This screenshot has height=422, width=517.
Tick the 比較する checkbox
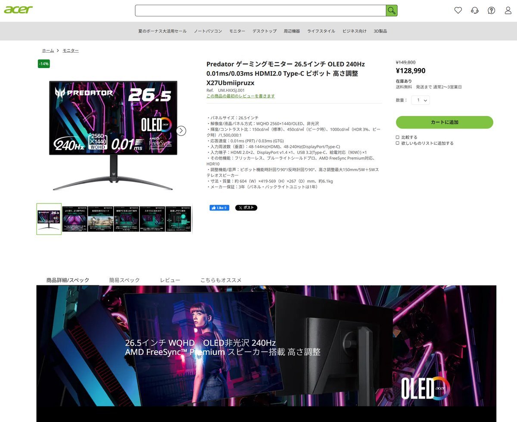point(398,138)
